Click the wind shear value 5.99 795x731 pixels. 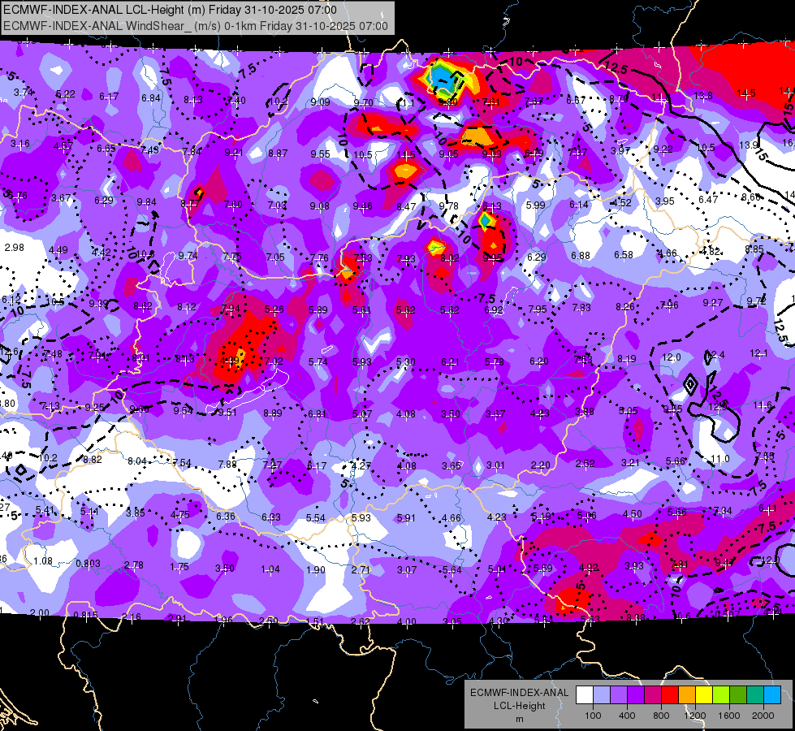[x=535, y=205]
